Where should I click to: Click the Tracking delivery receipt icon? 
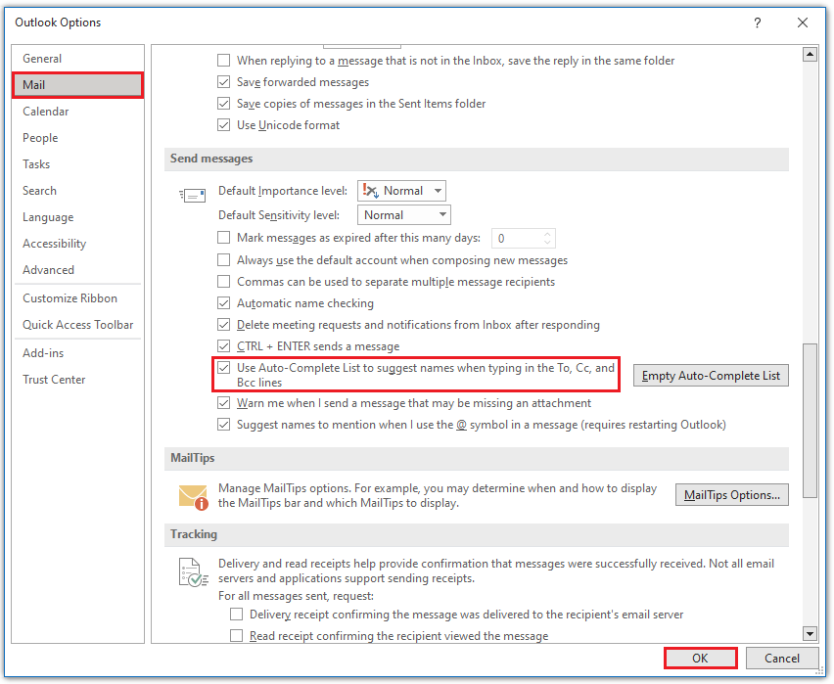194,572
